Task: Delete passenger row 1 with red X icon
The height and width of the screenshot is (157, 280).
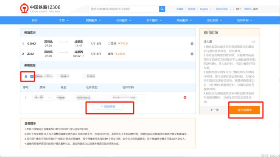Action: 185,97
